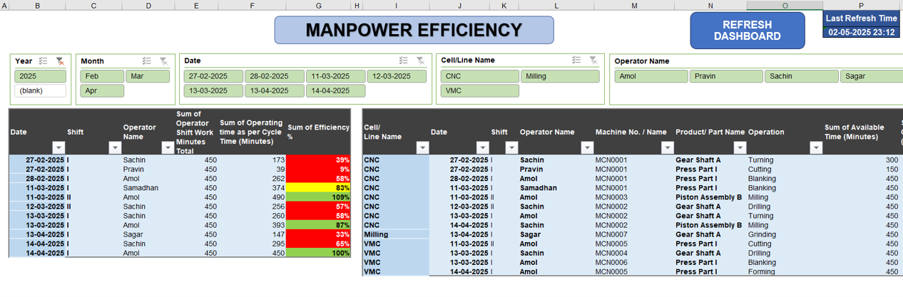Toggle Sachin in the Operator Name slicer
Image resolution: width=903 pixels, height=297 pixels.
pos(802,76)
